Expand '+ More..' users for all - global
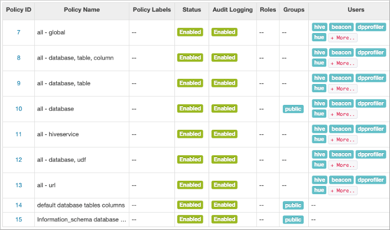This screenshot has height=230, width=390. [x=342, y=38]
